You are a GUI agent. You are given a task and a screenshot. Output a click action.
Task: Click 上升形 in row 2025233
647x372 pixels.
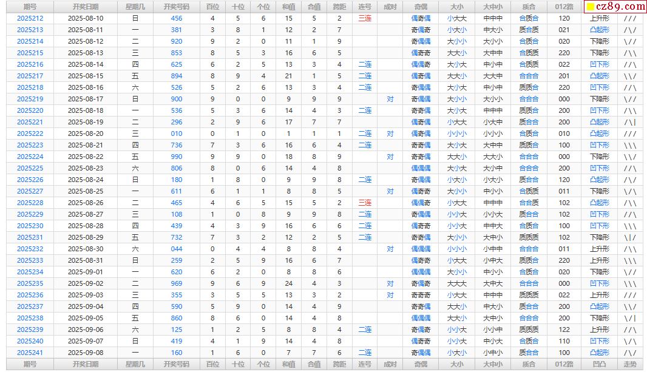pyautogui.click(x=600, y=261)
